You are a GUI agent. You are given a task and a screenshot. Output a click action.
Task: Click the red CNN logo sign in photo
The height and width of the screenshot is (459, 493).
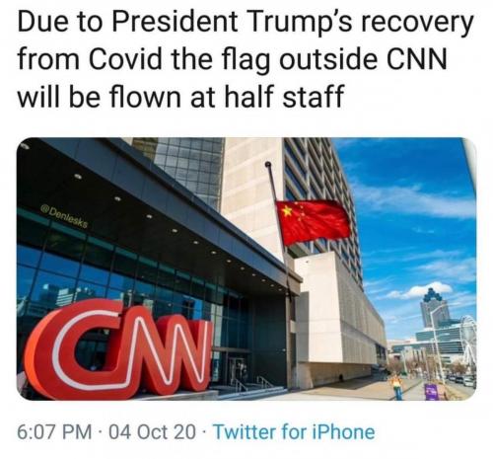click(x=120, y=348)
